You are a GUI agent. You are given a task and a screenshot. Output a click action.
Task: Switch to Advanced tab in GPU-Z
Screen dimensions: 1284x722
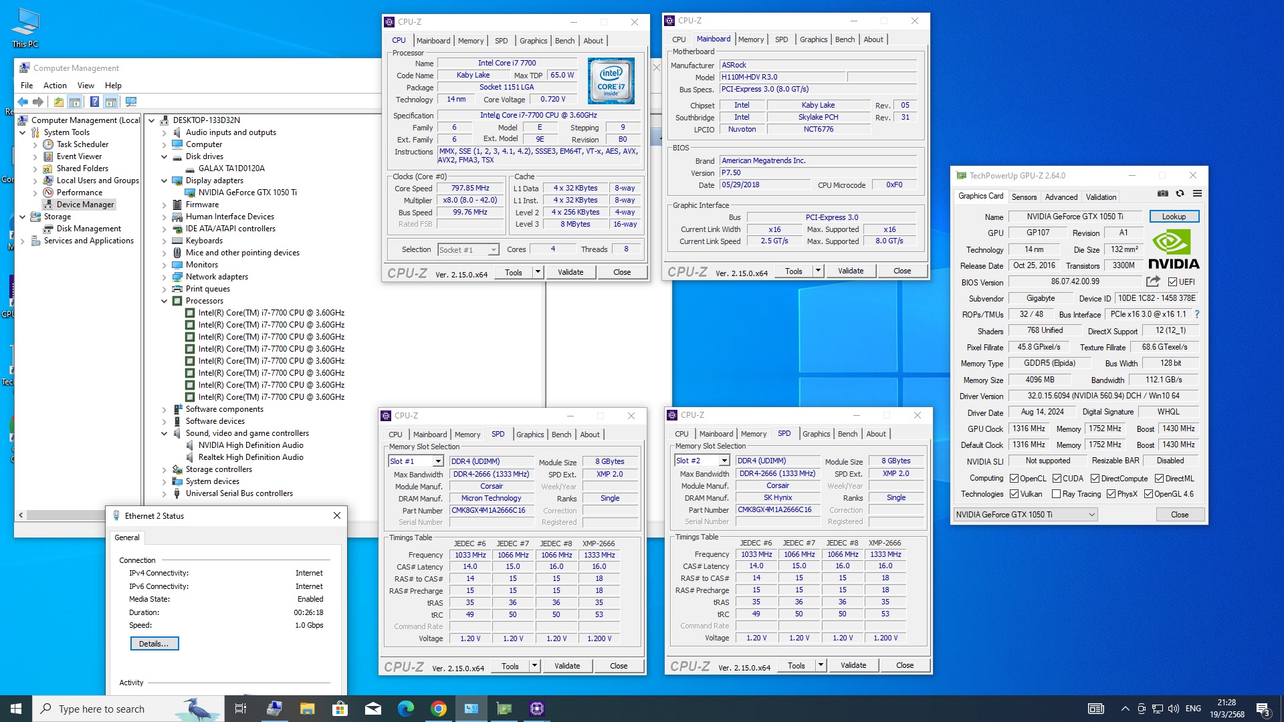(x=1061, y=197)
